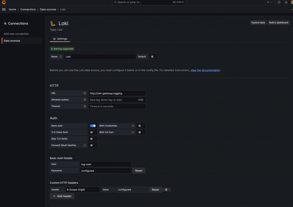Toggle the Default data source switch
293x207 pixels.
(154, 57)
